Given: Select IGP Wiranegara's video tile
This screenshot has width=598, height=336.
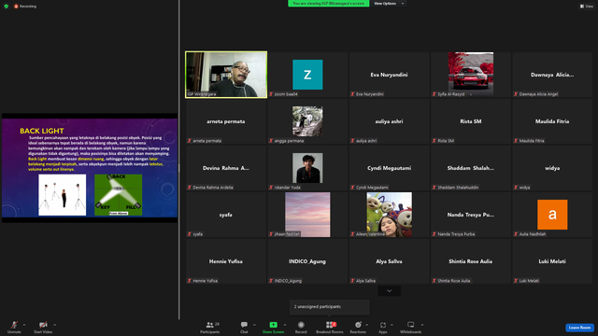Looking at the screenshot, I should tap(226, 75).
